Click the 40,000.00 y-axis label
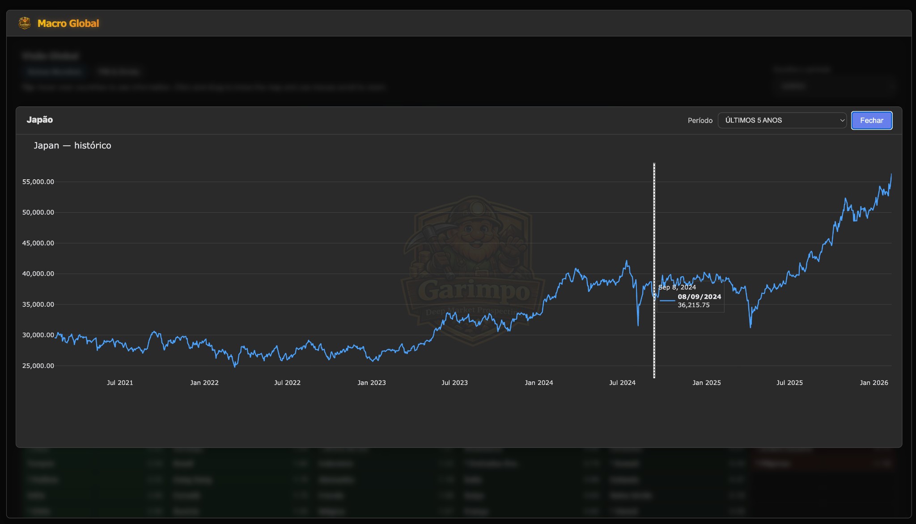The height and width of the screenshot is (524, 916). 38,274
